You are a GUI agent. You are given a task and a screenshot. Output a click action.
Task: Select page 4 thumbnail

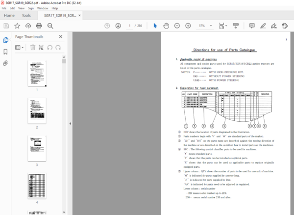tap(37, 186)
